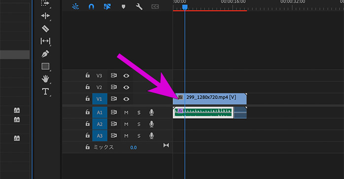
Task: Click the third bin icon in left panel
Action: tap(17, 138)
